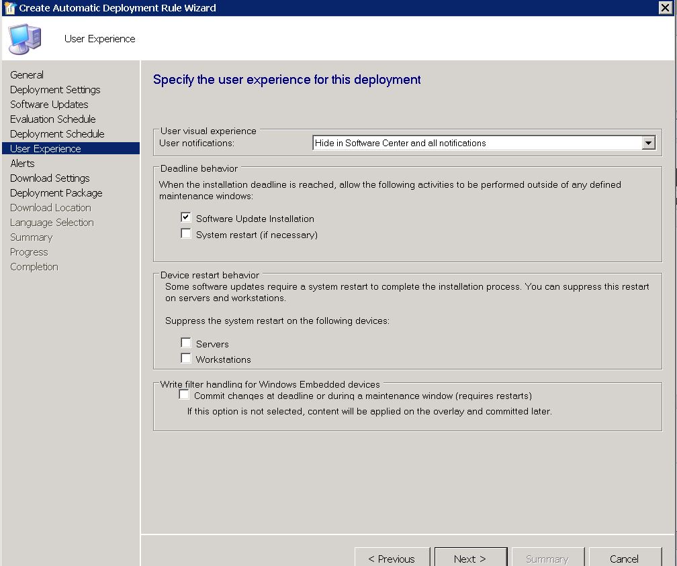This screenshot has height=566, width=677.
Task: Click the 'Download Location' sidebar text
Action: click(x=50, y=208)
